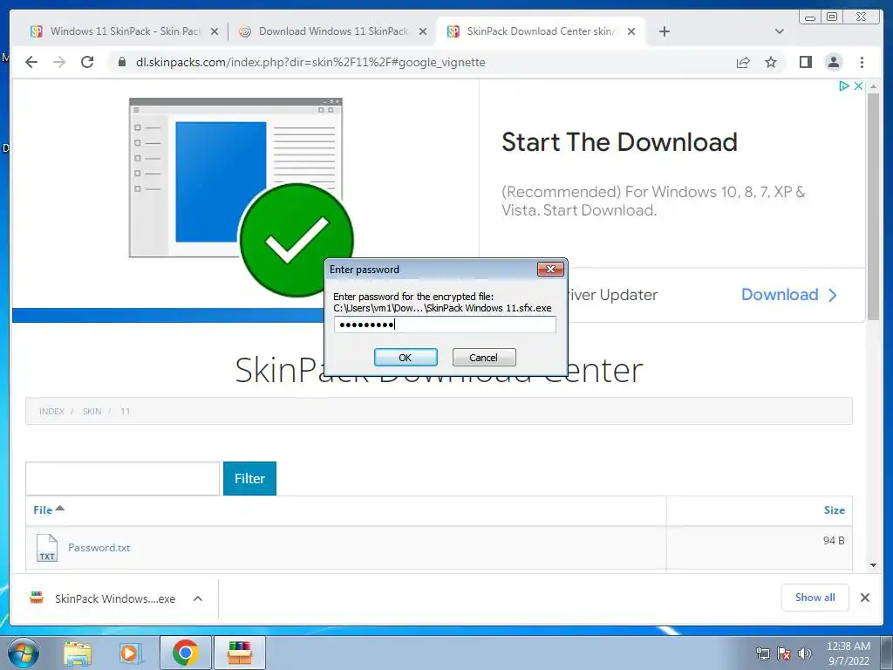Click the WinRAR taskbar icon

point(239,653)
